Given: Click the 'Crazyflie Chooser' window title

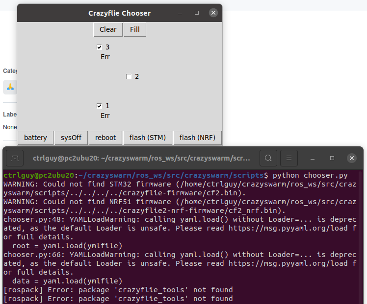Looking at the screenshot, I should [x=119, y=13].
